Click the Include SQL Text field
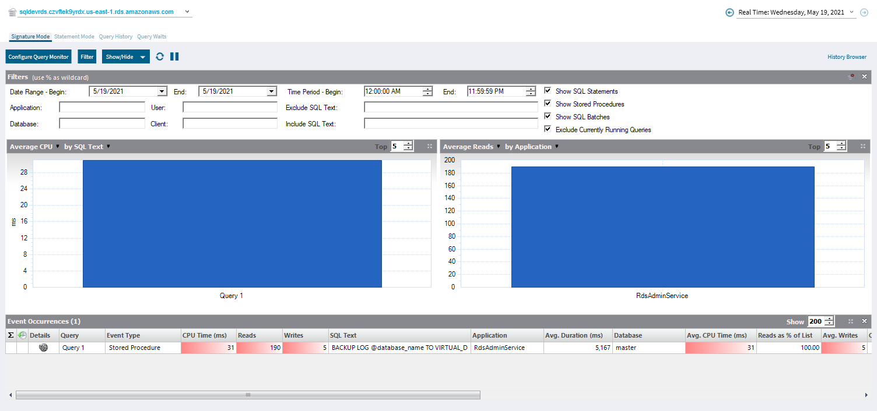Image resolution: width=877 pixels, height=411 pixels. pos(451,123)
